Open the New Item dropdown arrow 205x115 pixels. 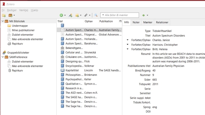pos(65,15)
